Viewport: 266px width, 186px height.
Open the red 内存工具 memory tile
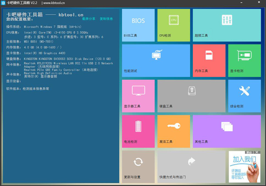[209, 61]
